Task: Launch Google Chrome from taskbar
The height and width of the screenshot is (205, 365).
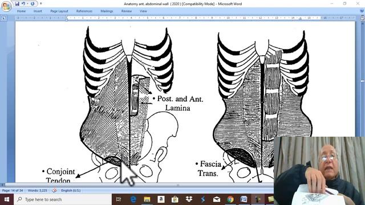Action: tap(230, 199)
